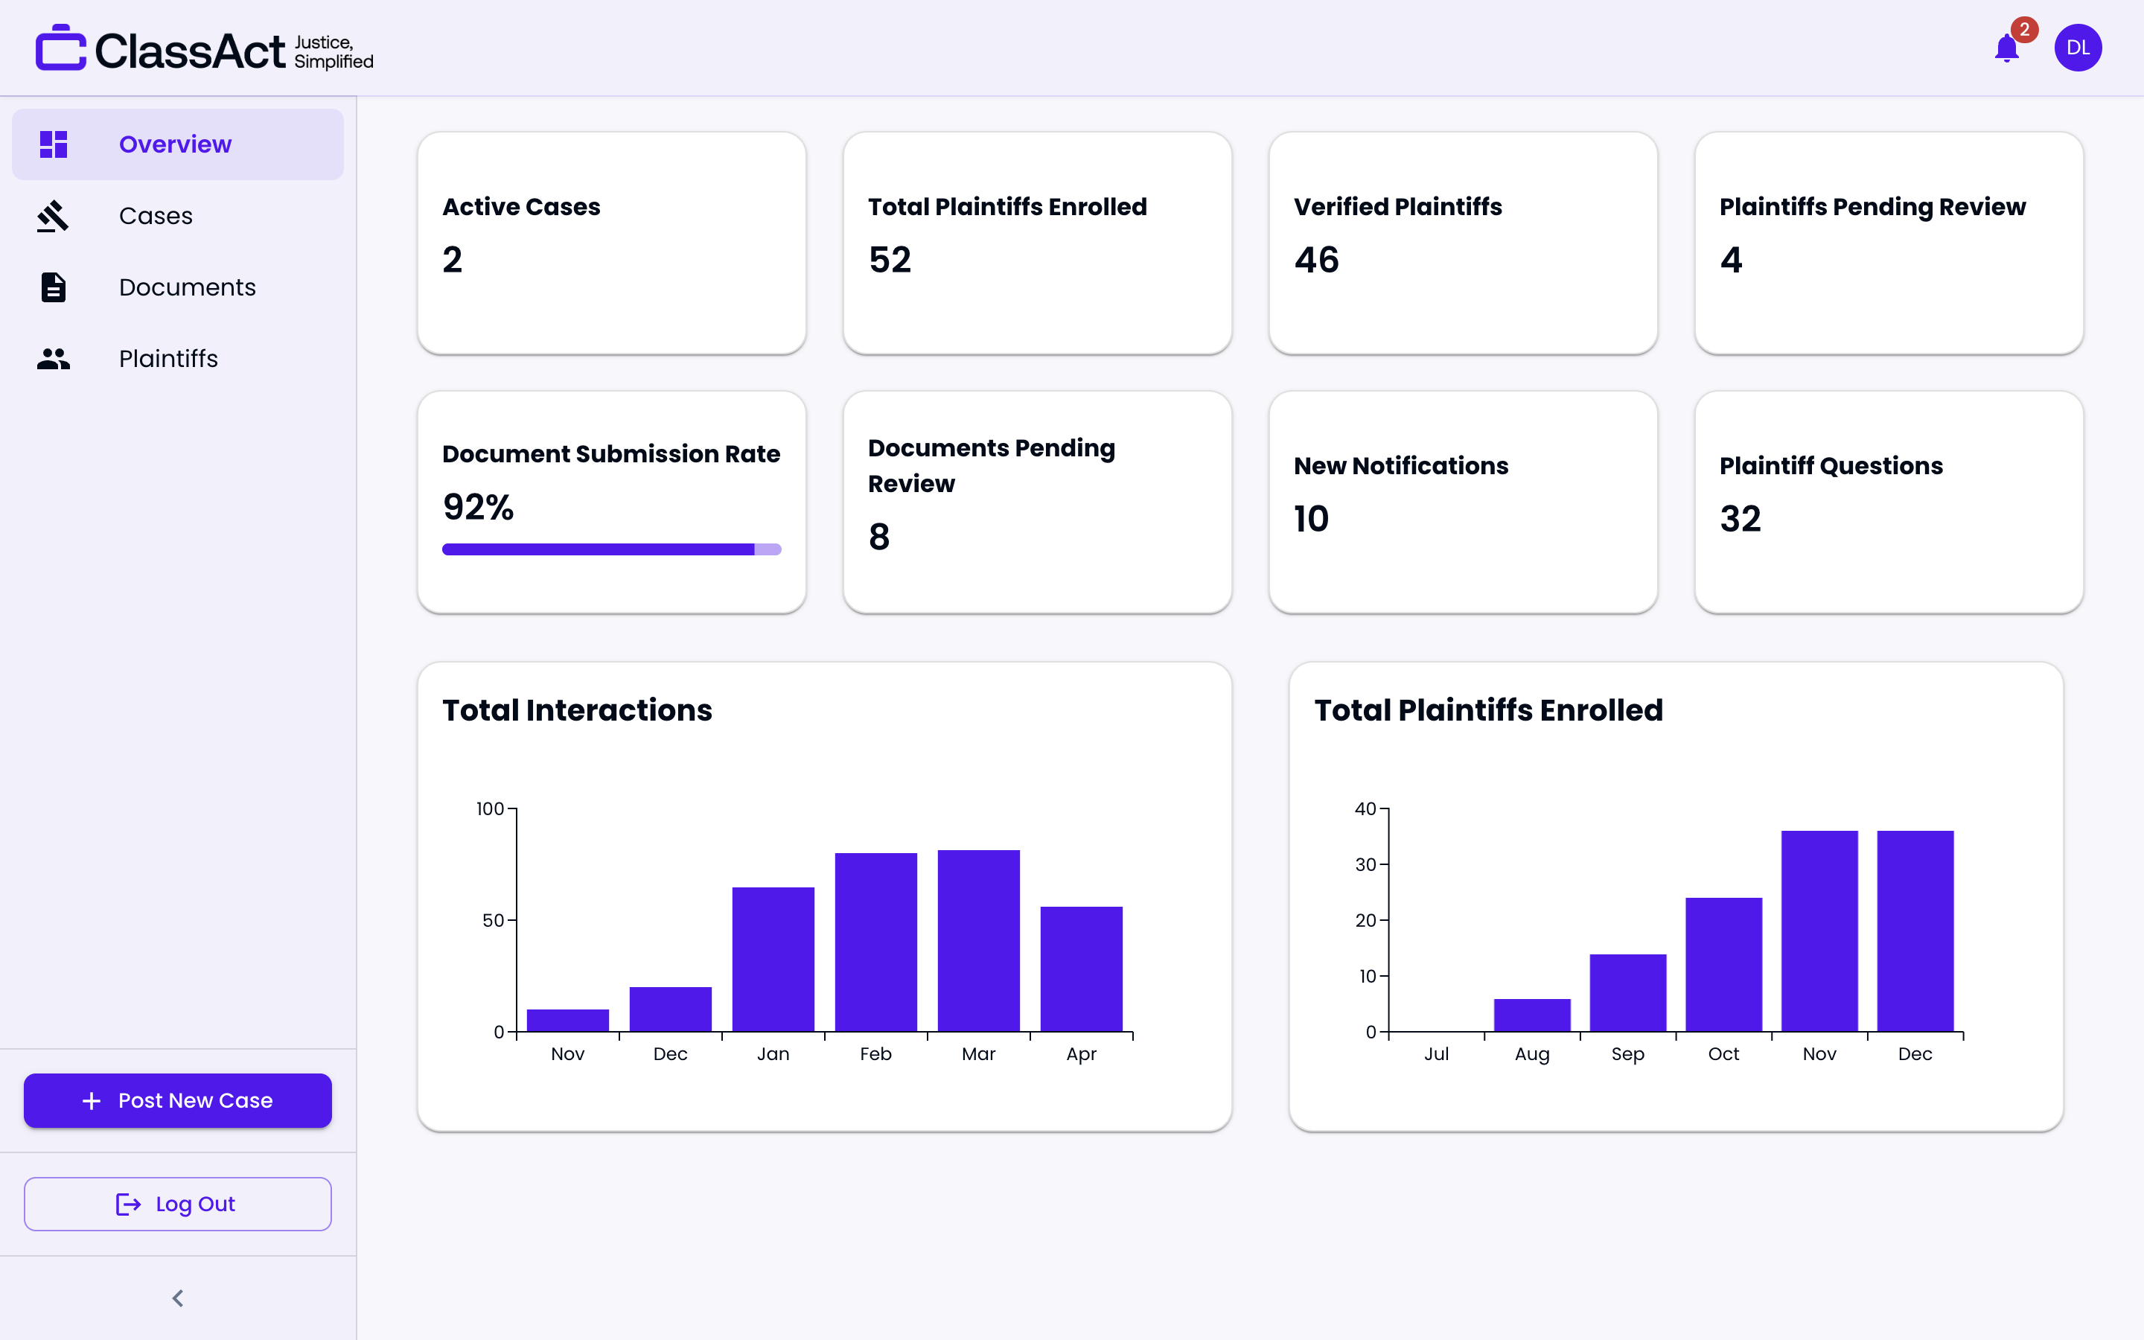2144x1340 pixels.
Task: Collapse the sidebar using the left chevron
Action: click(177, 1298)
